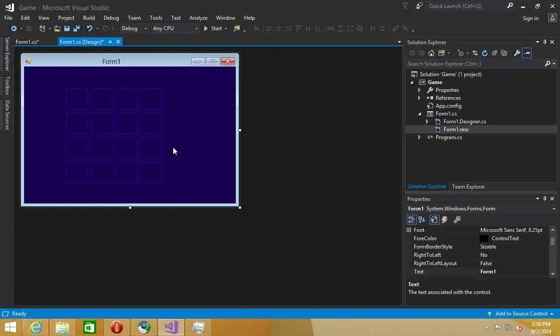The height and width of the screenshot is (336, 560).
Task: Toggle Preview Selected Items button
Action: (x=527, y=53)
